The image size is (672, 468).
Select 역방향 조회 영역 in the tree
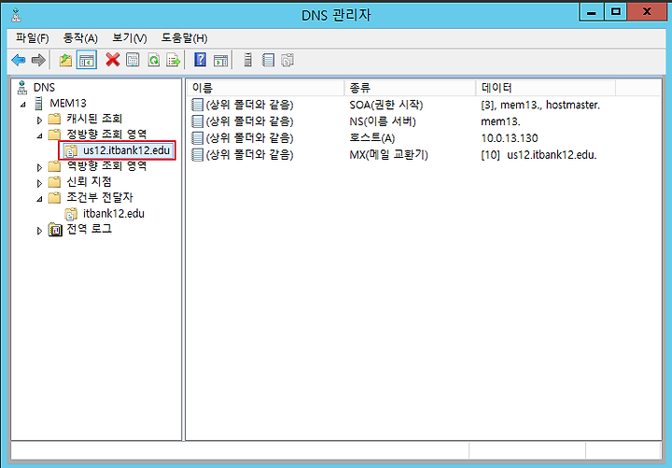click(106, 166)
